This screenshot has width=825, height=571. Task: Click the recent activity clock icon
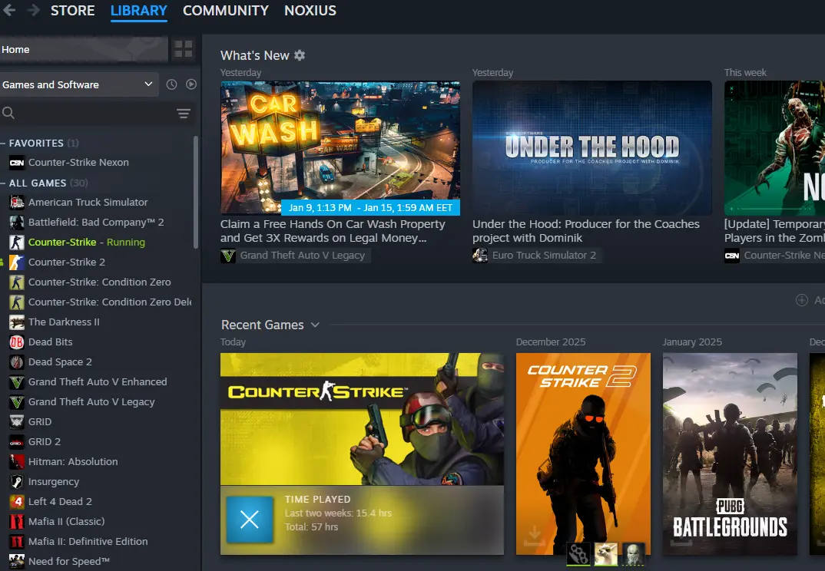pyautogui.click(x=171, y=84)
